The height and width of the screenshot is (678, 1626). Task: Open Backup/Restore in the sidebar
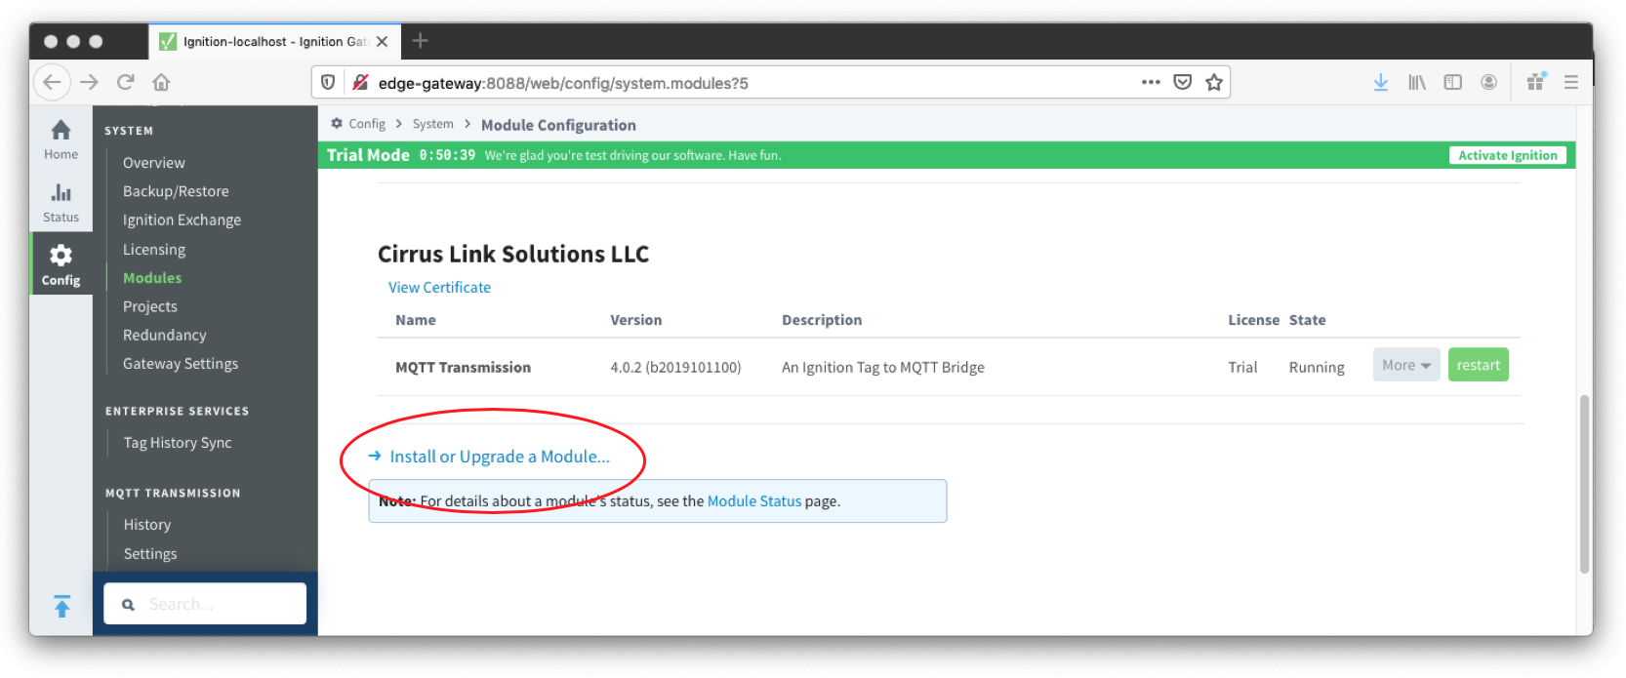click(x=176, y=191)
